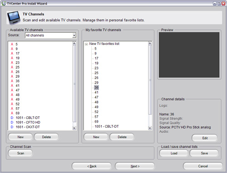Click Delete under Available TV channels
This screenshot has height=173, width=227.
point(46,137)
